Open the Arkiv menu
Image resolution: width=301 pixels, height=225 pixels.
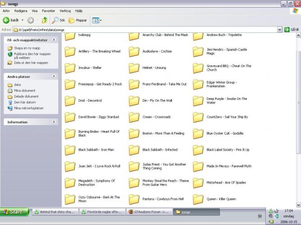6,10
